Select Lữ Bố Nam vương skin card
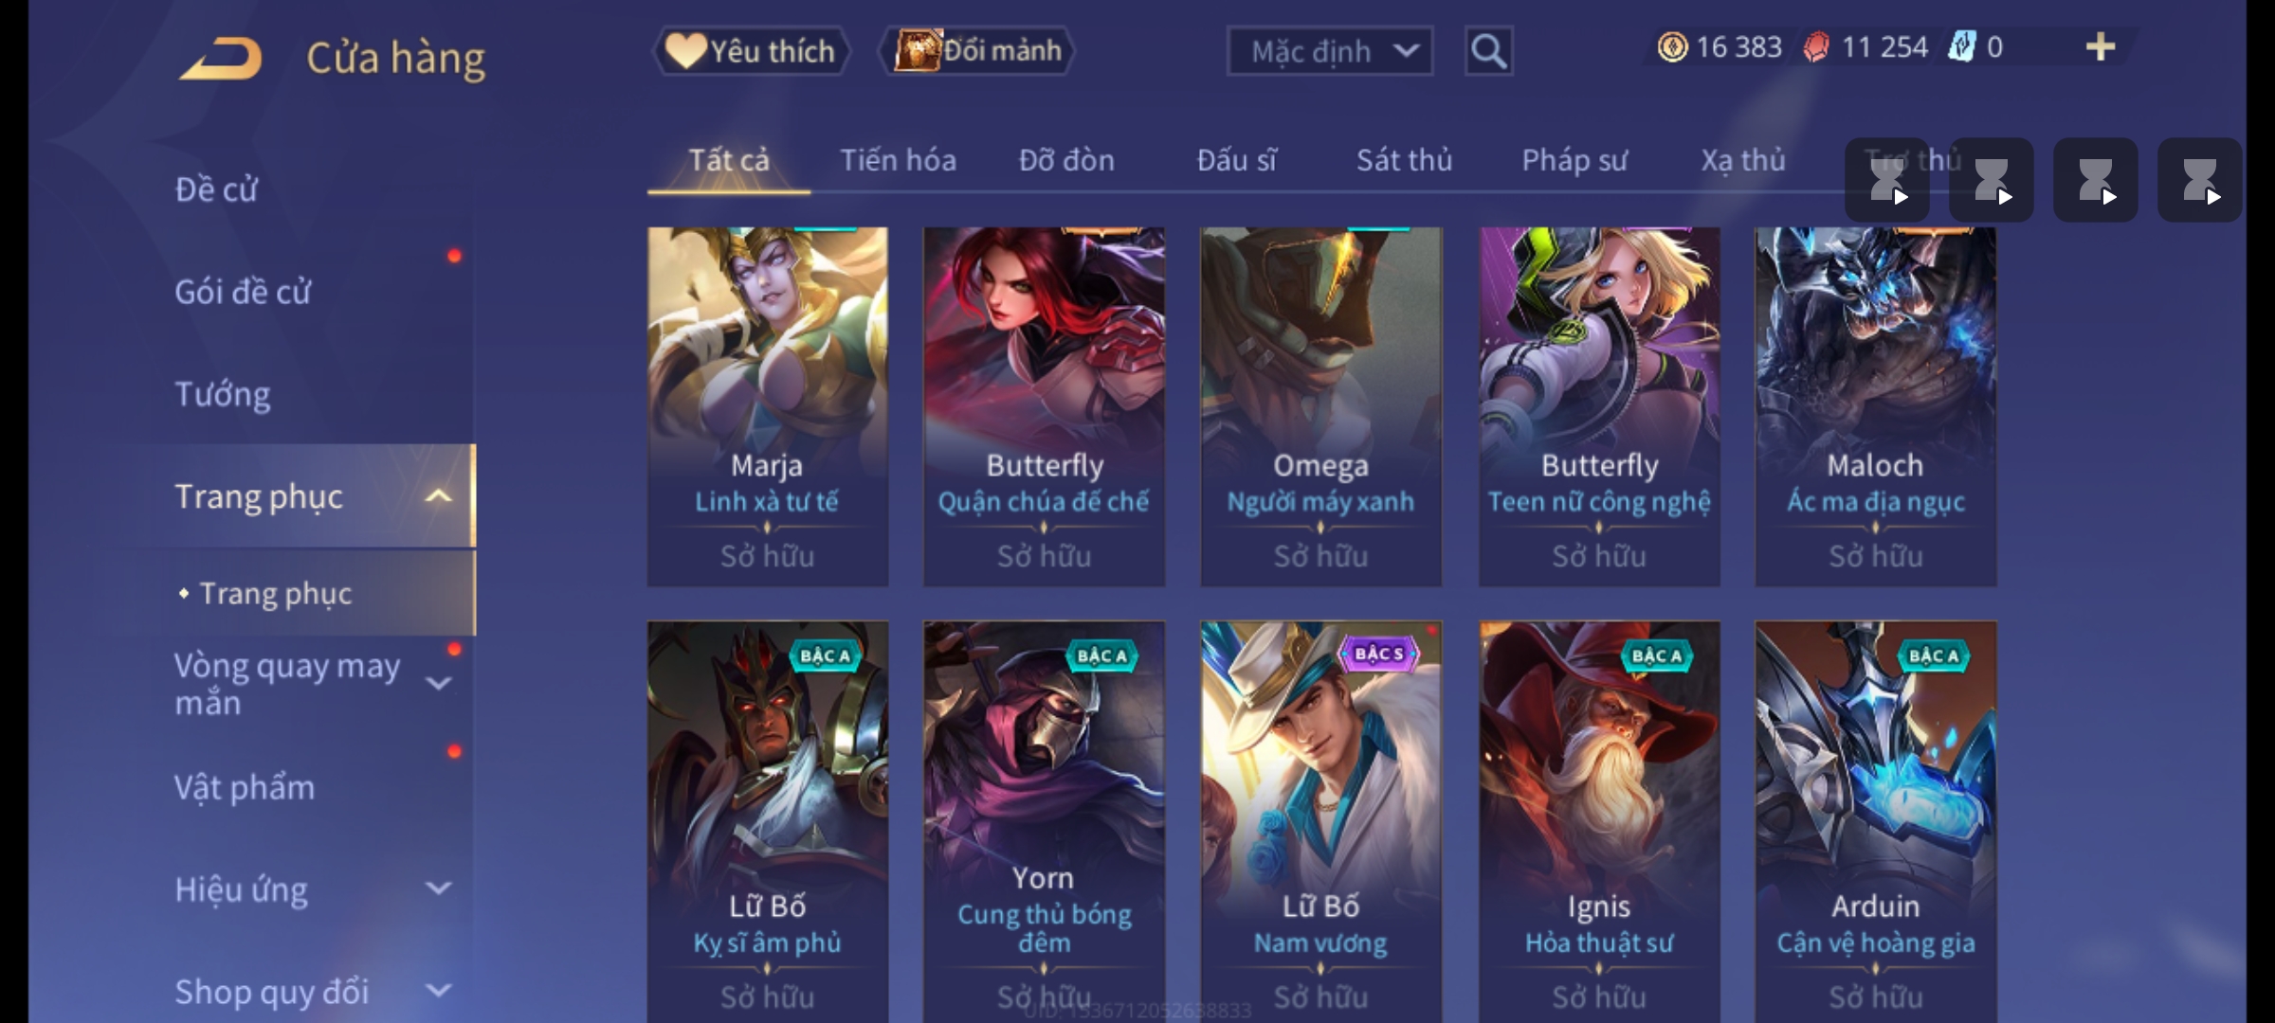2275x1023 pixels. pos(1321,820)
